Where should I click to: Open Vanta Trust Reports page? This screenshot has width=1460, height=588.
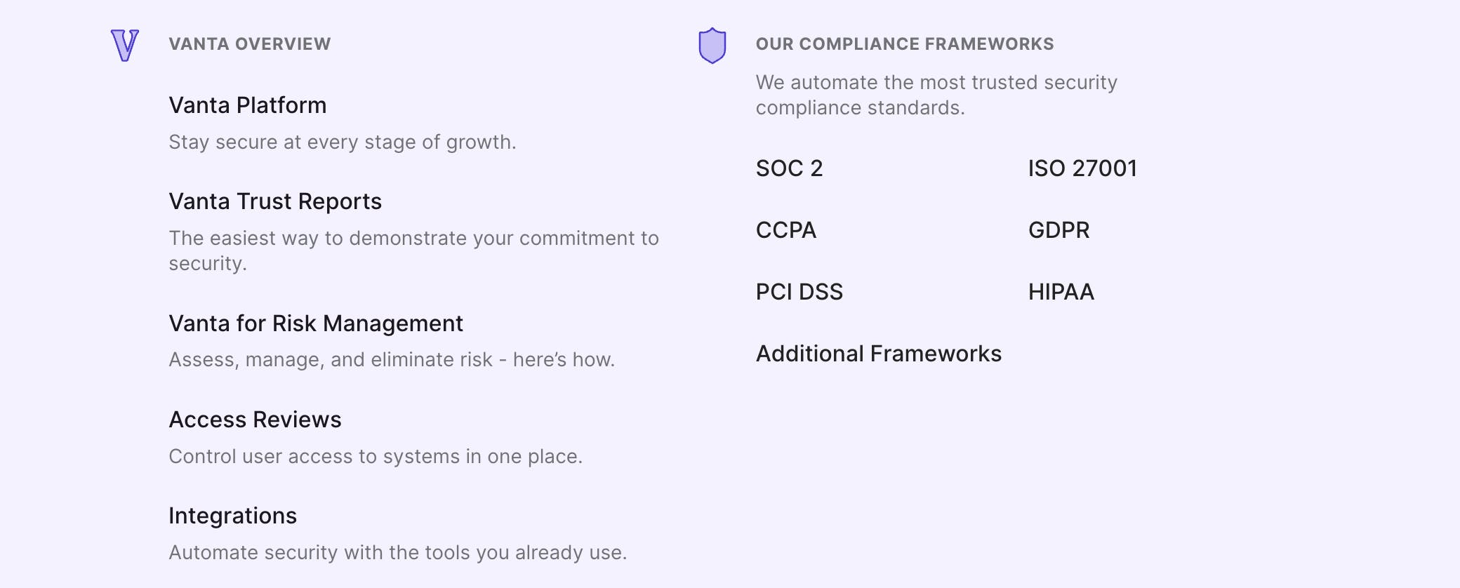click(275, 201)
